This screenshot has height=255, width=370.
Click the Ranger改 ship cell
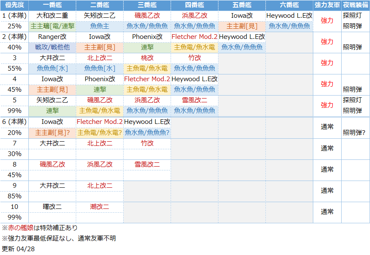point(52,37)
